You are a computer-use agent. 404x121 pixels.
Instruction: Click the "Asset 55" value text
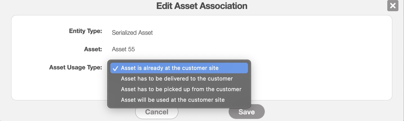pos(123,49)
